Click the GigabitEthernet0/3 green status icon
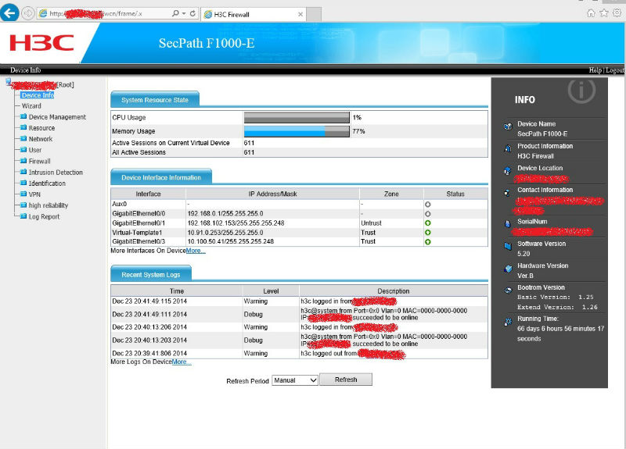The width and height of the screenshot is (626, 449). click(427, 242)
